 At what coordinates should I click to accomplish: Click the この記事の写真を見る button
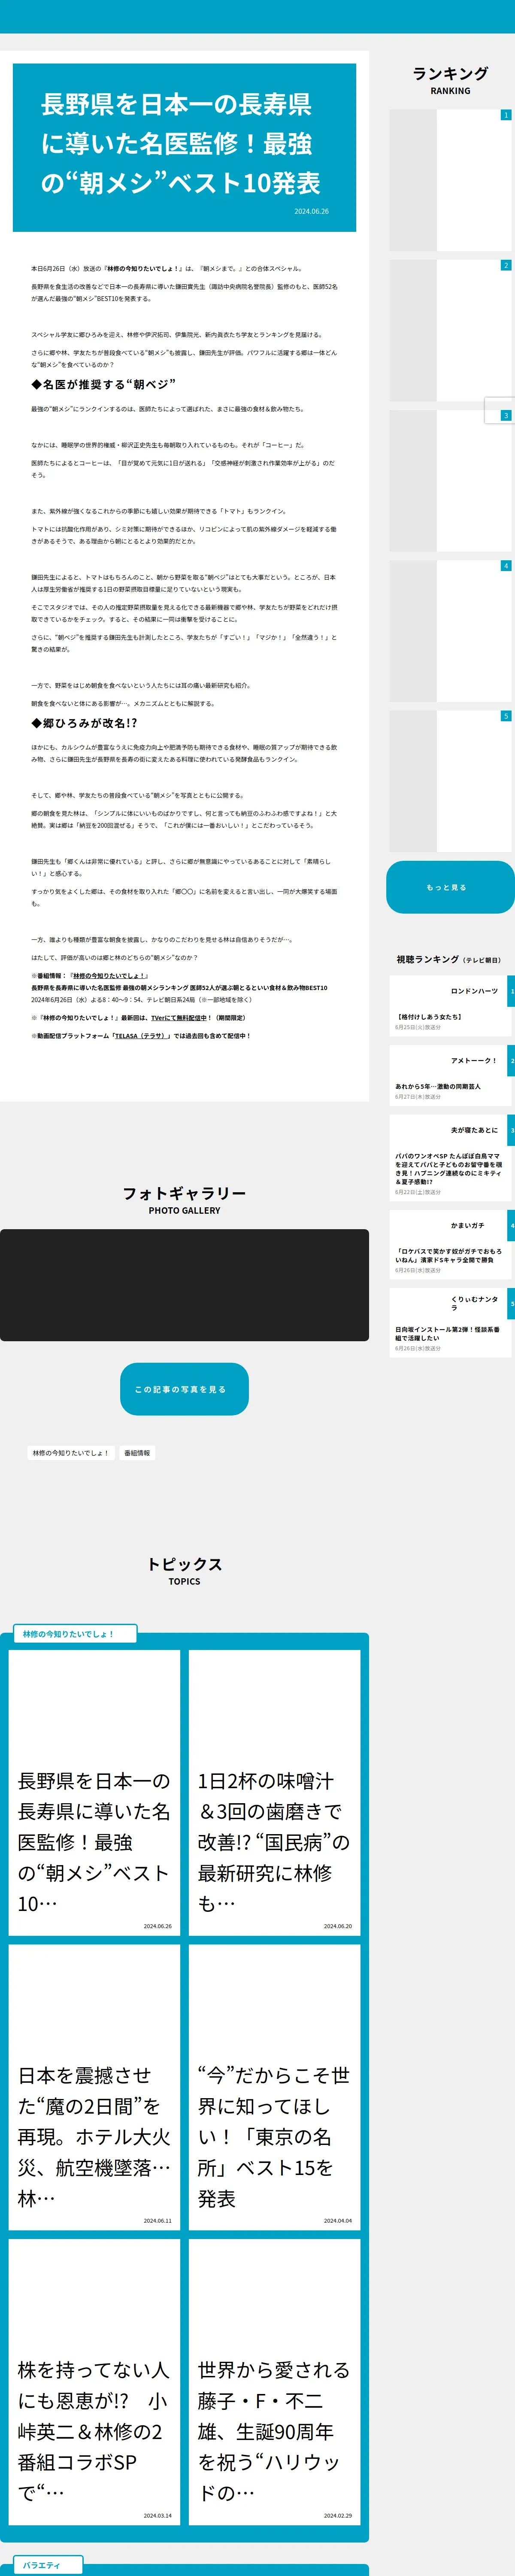point(184,1389)
